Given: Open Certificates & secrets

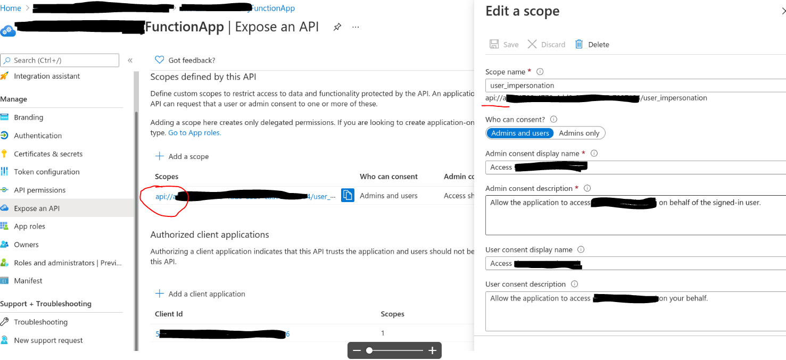Looking at the screenshot, I should (x=48, y=154).
